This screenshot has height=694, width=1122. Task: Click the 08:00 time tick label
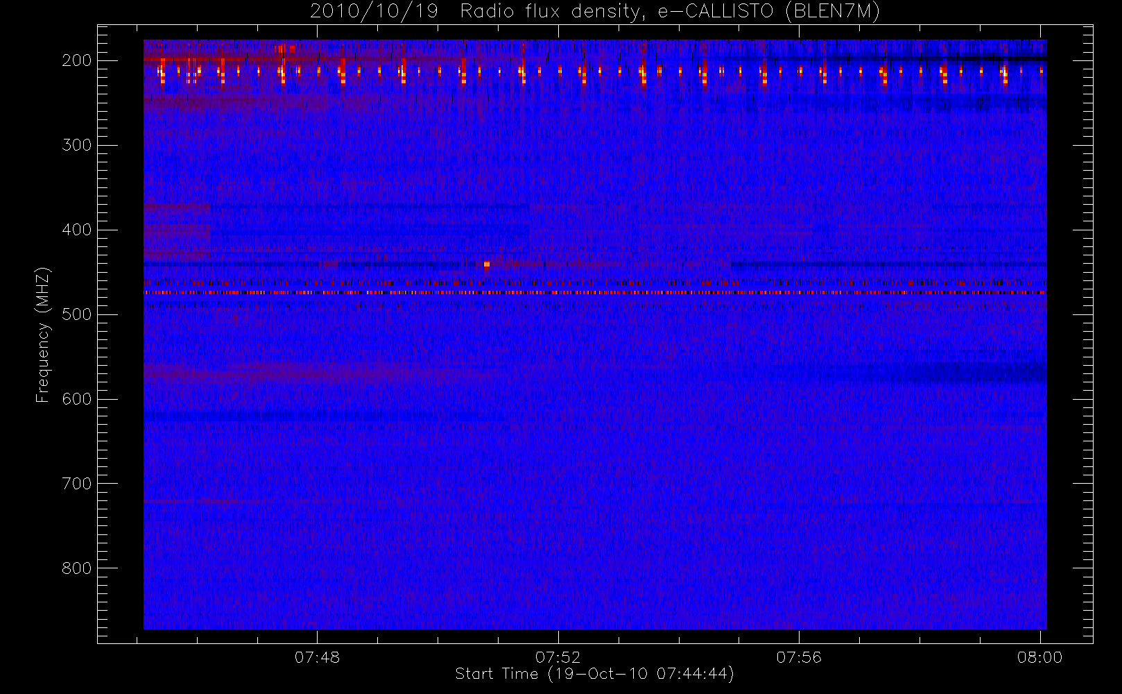click(1039, 657)
